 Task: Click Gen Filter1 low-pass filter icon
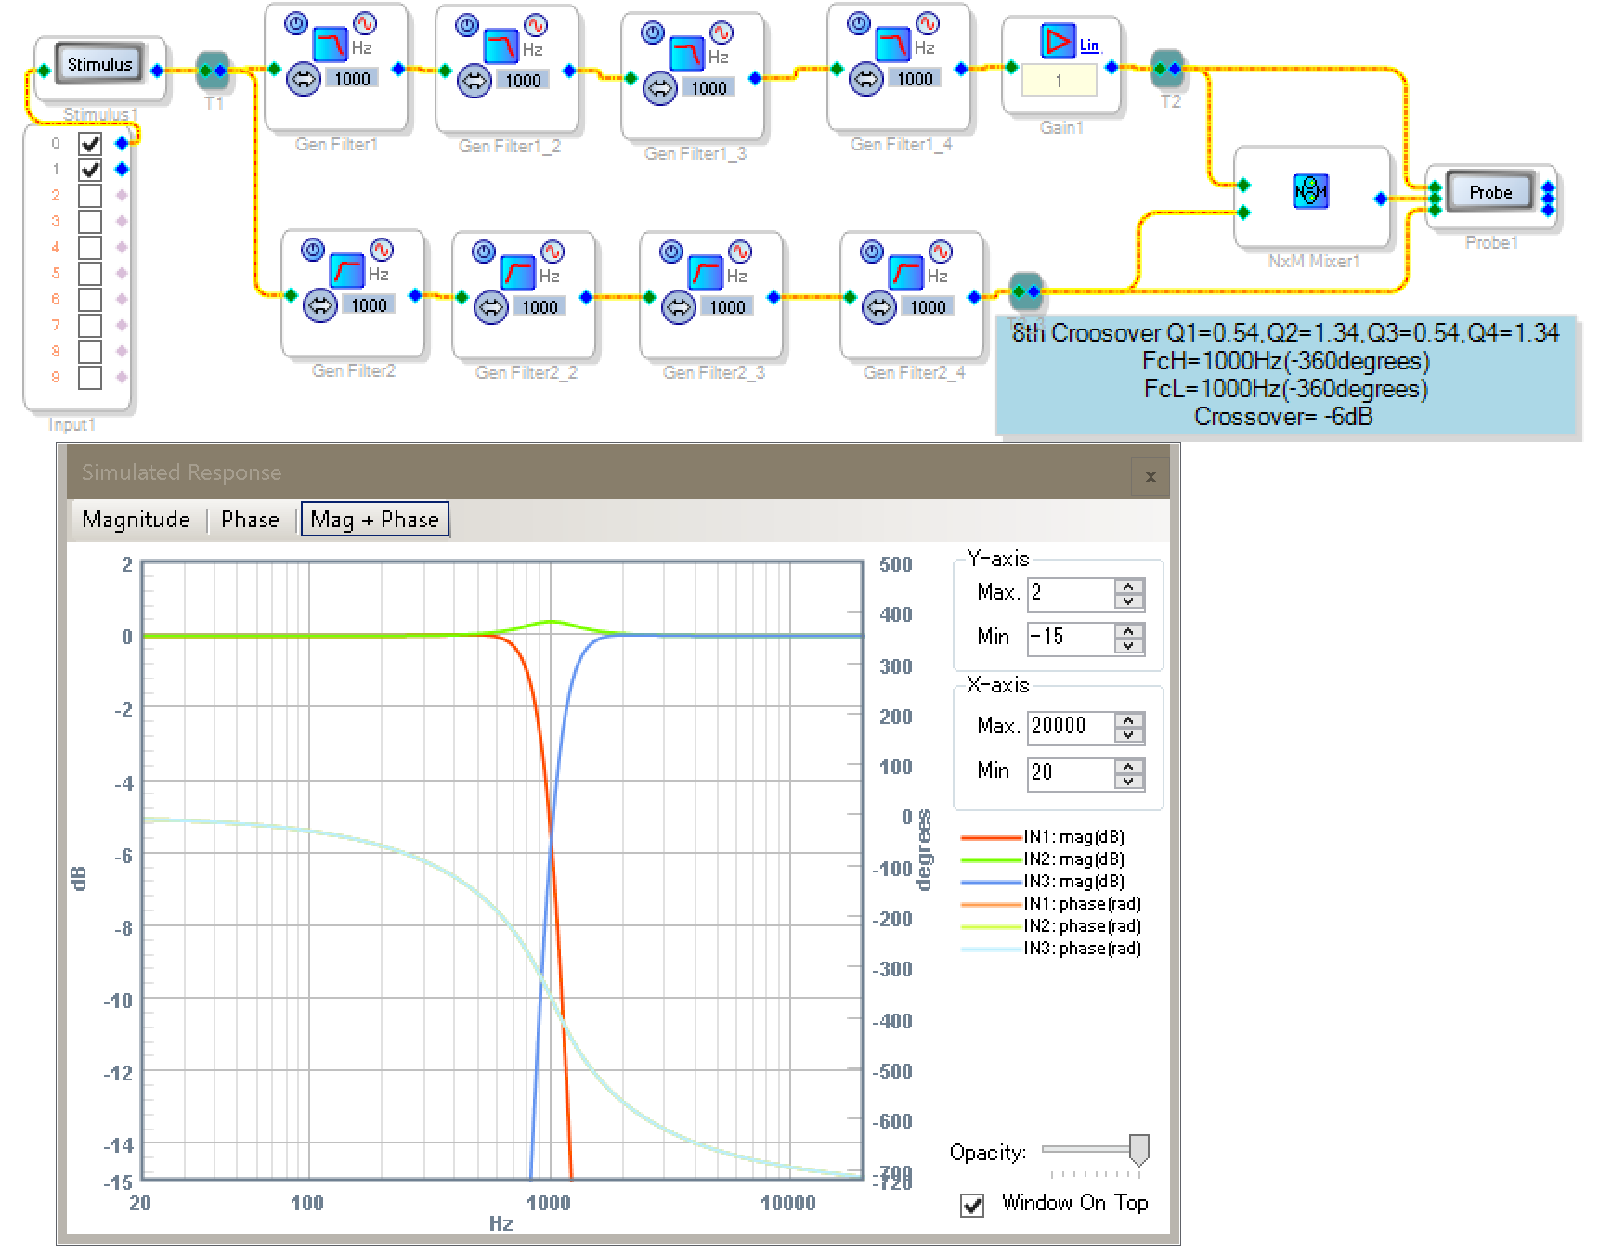tap(330, 44)
